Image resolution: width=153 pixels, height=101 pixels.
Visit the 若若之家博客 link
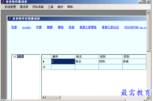(88, 27)
